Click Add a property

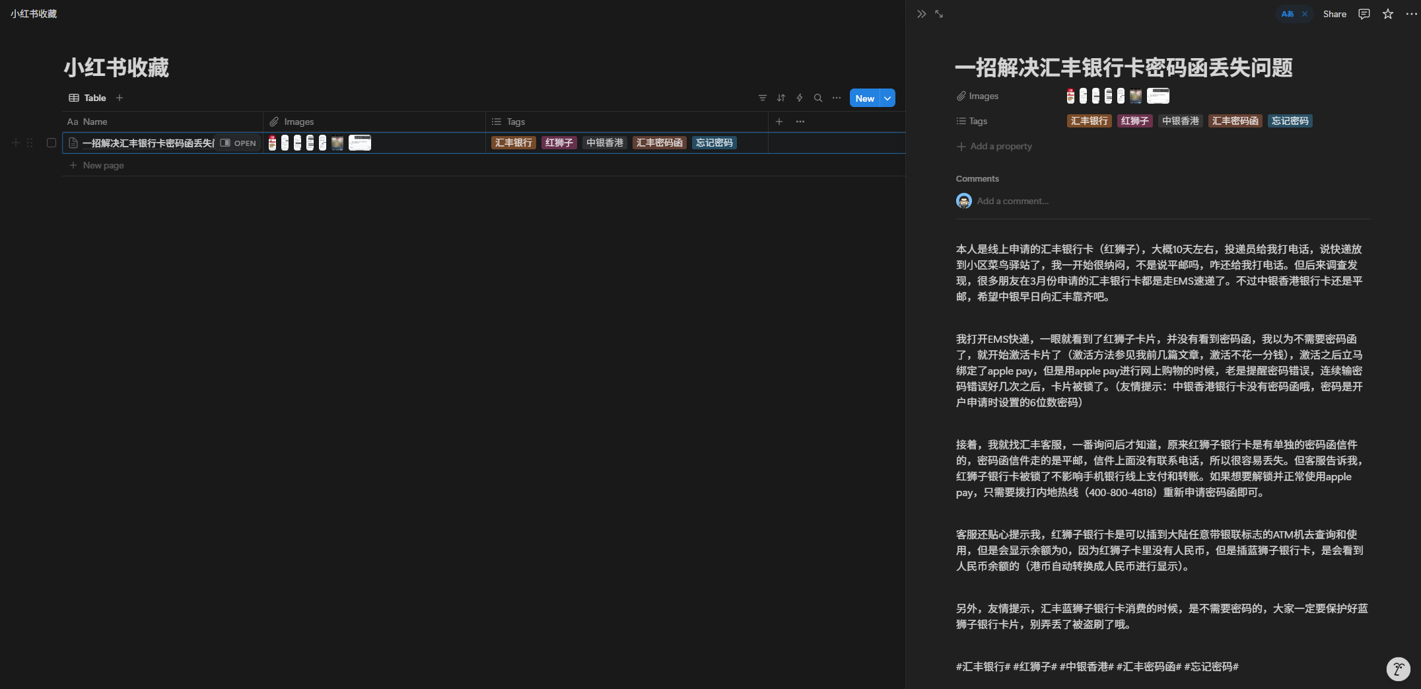pyautogui.click(x=1000, y=146)
